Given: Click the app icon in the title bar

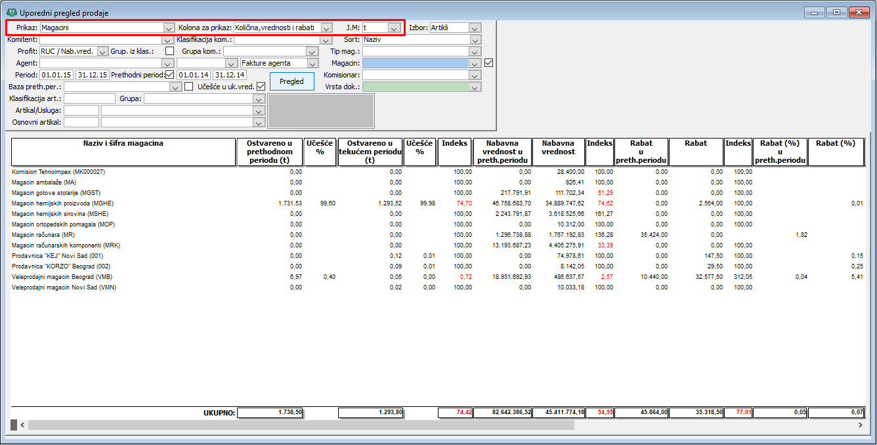Looking at the screenshot, I should (x=12, y=12).
